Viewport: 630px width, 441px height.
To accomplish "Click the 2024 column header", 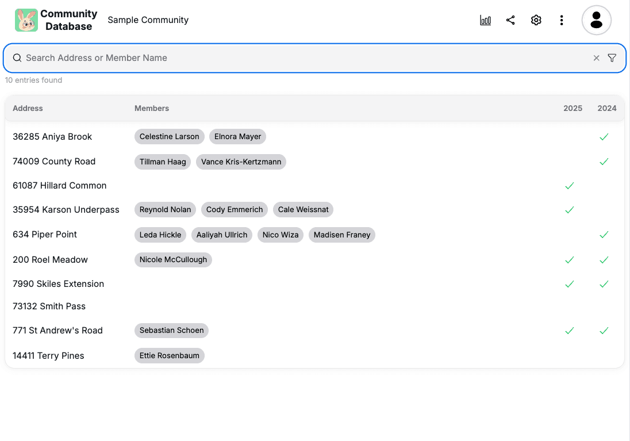I will pos(606,108).
